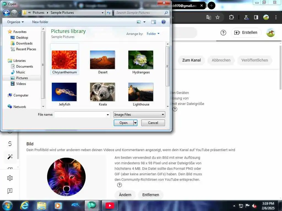Toggle the preview pane icon in the dialog toolbar
The height and width of the screenshot is (211, 282).
tap(154, 22)
